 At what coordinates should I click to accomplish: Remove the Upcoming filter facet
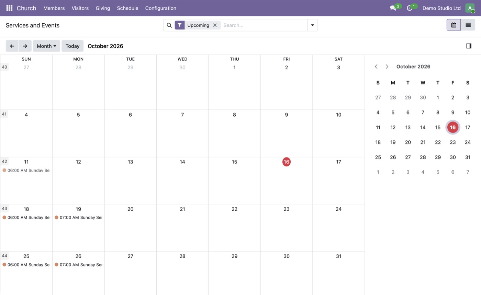[215, 25]
